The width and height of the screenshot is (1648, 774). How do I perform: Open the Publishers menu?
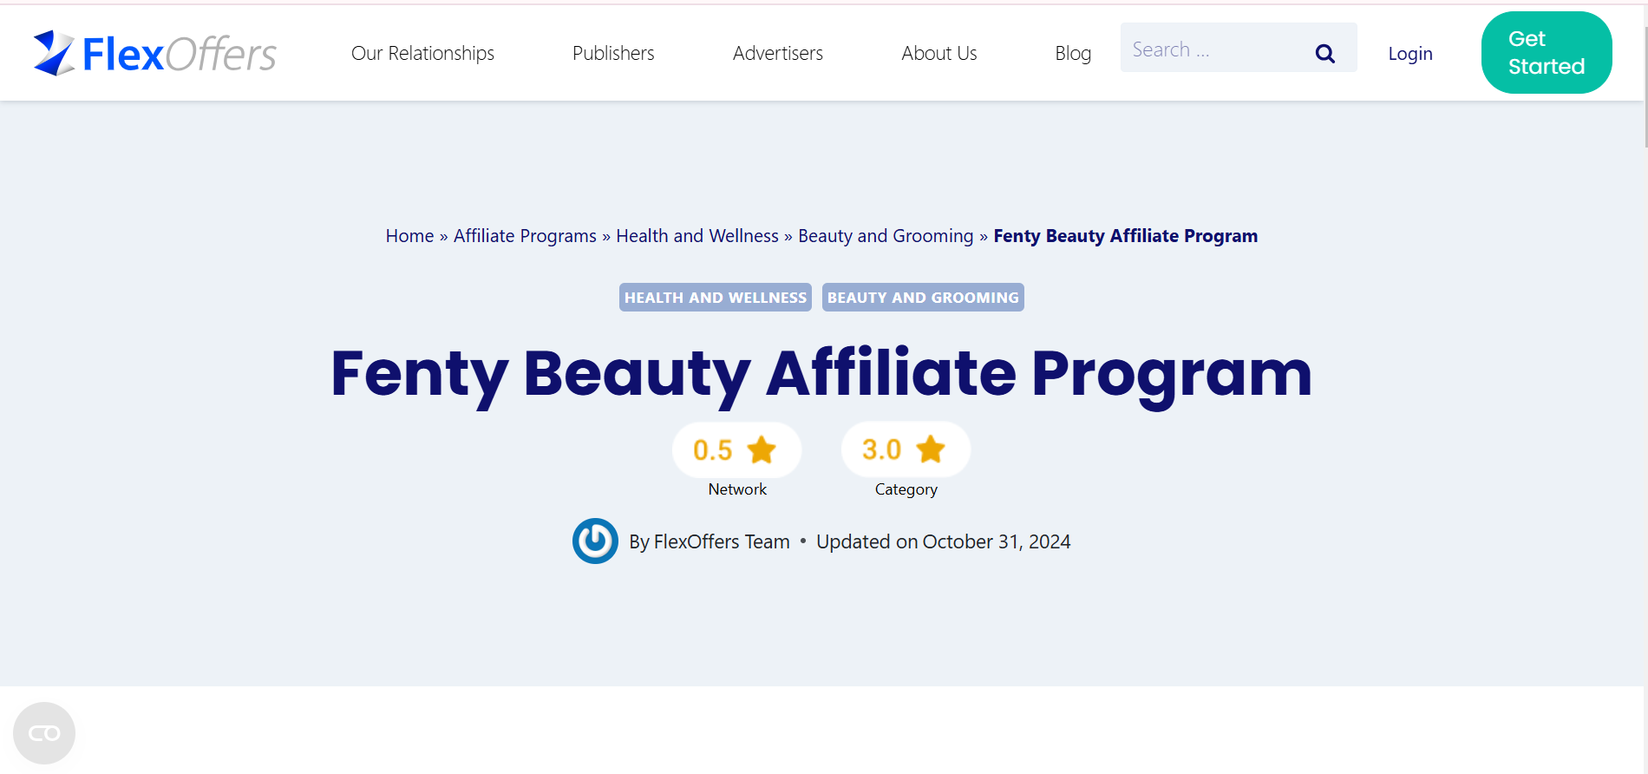(613, 53)
